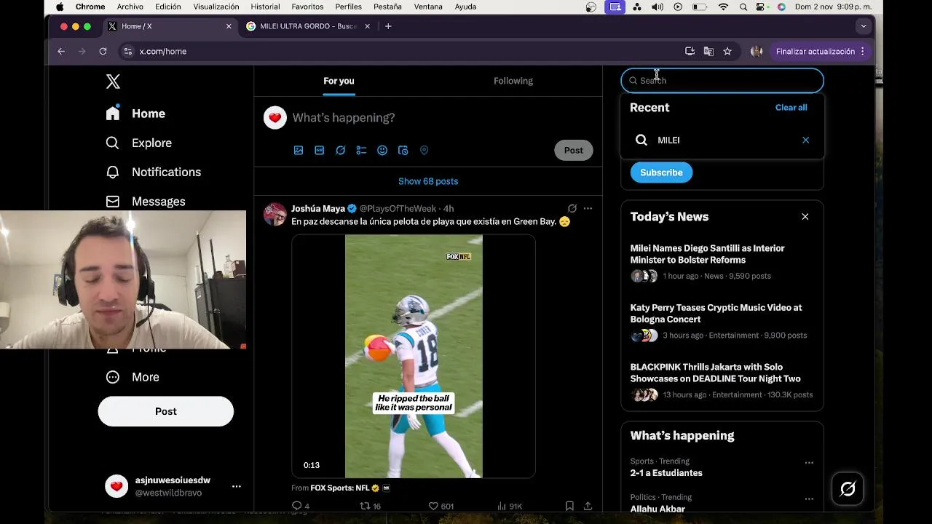Open the Favoritos menu
932x524 pixels.
[307, 7]
